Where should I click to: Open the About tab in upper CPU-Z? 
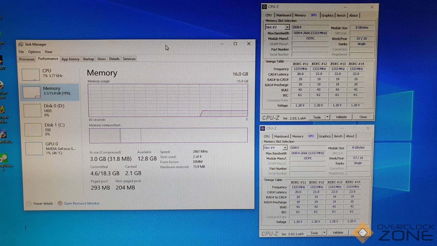(353, 16)
